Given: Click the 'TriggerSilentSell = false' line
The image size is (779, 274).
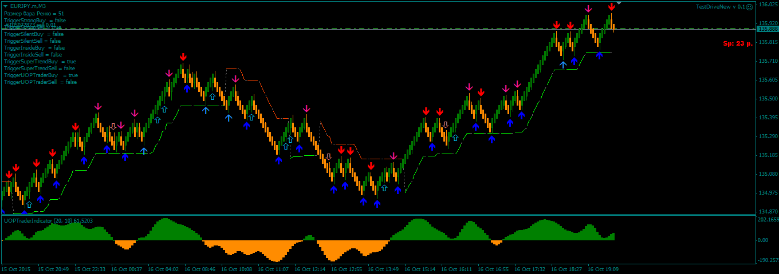Looking at the screenshot, I should tap(32, 41).
